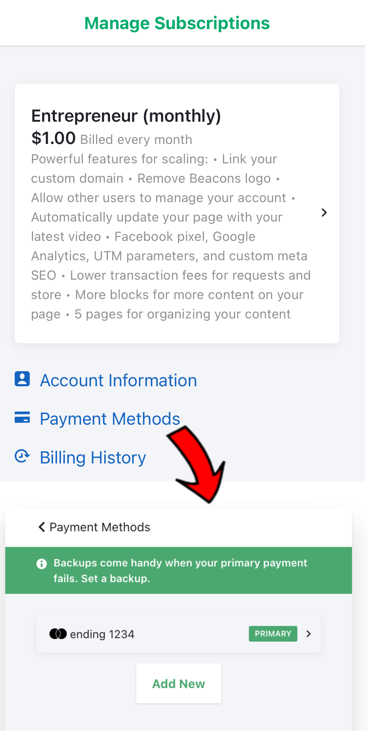Go back using the Payment Methods chevron
This screenshot has height=746, width=368.
pos(42,527)
